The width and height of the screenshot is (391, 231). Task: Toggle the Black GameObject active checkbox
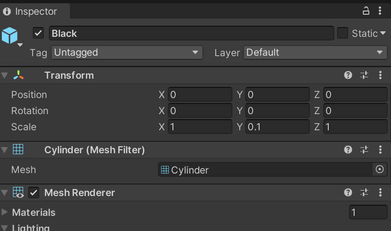coord(38,33)
